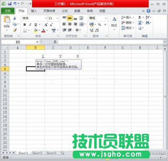The image size is (168, 161).
Task: Switch to the Formulas tab
Action: coord(65,11)
